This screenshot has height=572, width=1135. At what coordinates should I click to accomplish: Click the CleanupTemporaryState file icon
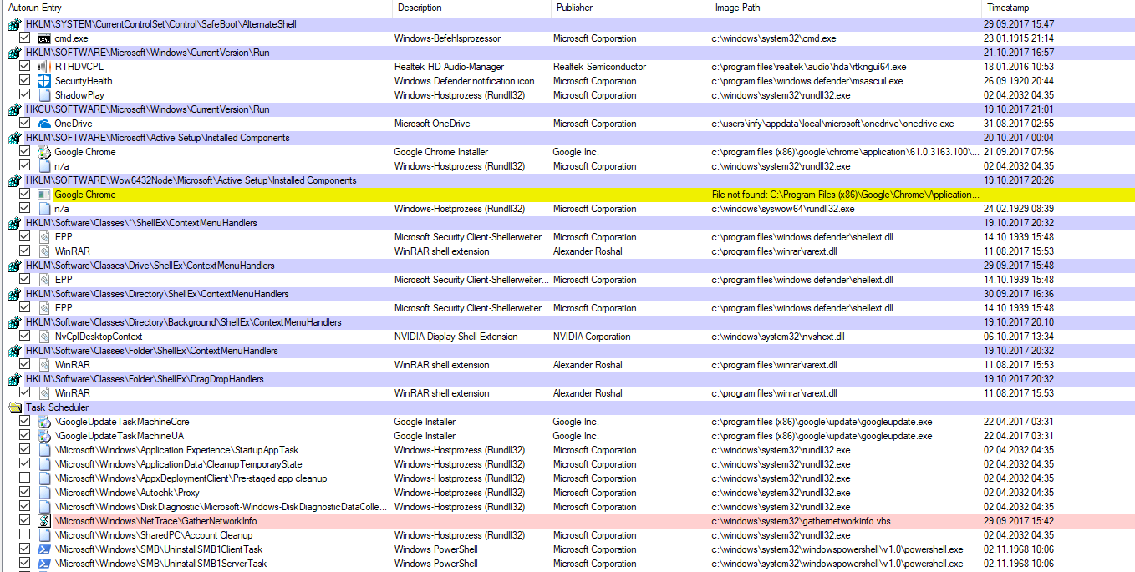(x=44, y=464)
